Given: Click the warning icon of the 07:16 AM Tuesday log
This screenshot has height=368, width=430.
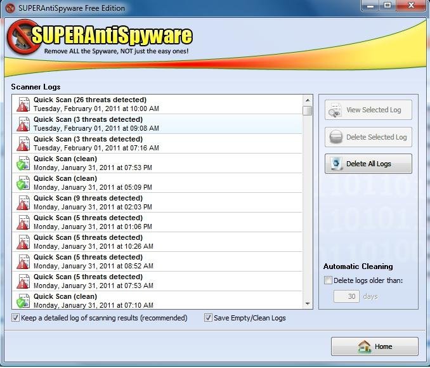Looking at the screenshot, I should (x=23, y=144).
